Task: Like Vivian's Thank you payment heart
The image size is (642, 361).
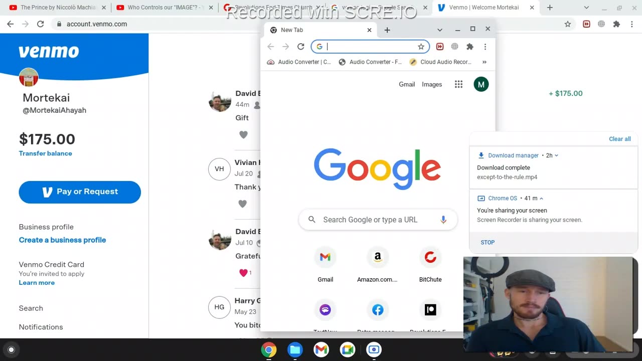Action: tap(243, 204)
